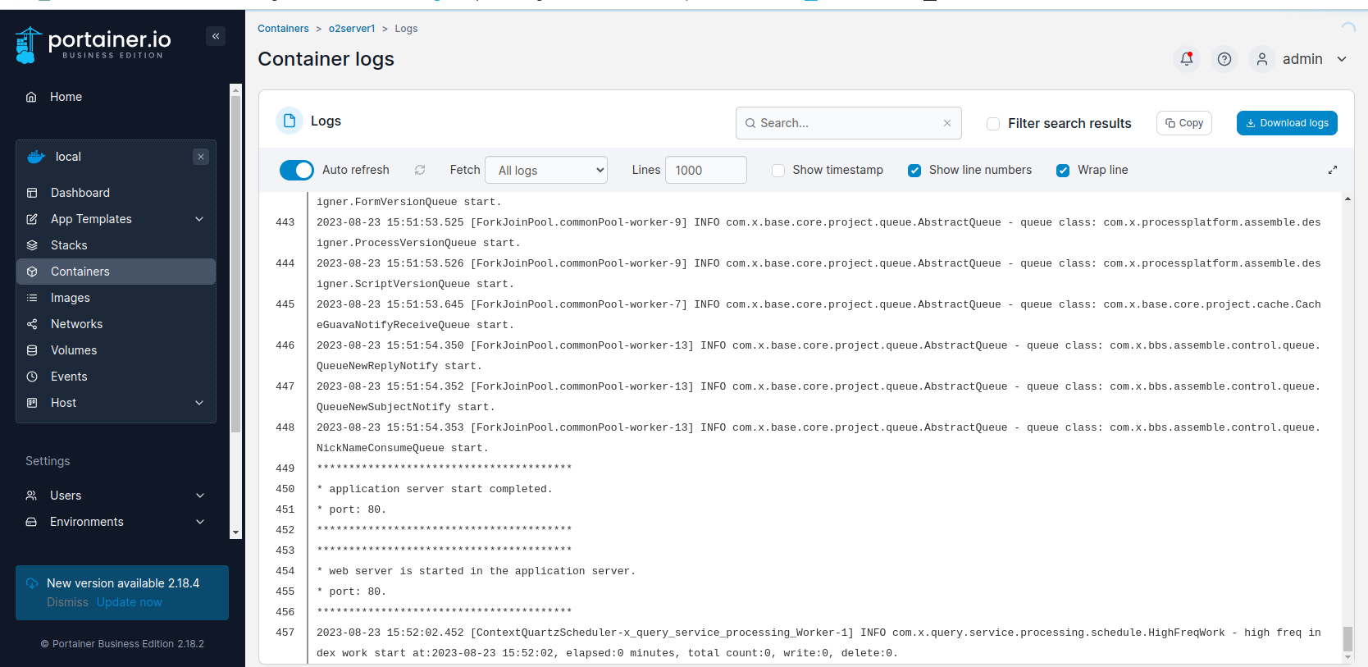Click the Logs document icon

pos(290,121)
